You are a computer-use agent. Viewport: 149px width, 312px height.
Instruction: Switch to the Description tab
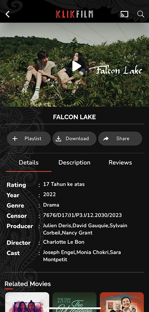[x=74, y=163]
